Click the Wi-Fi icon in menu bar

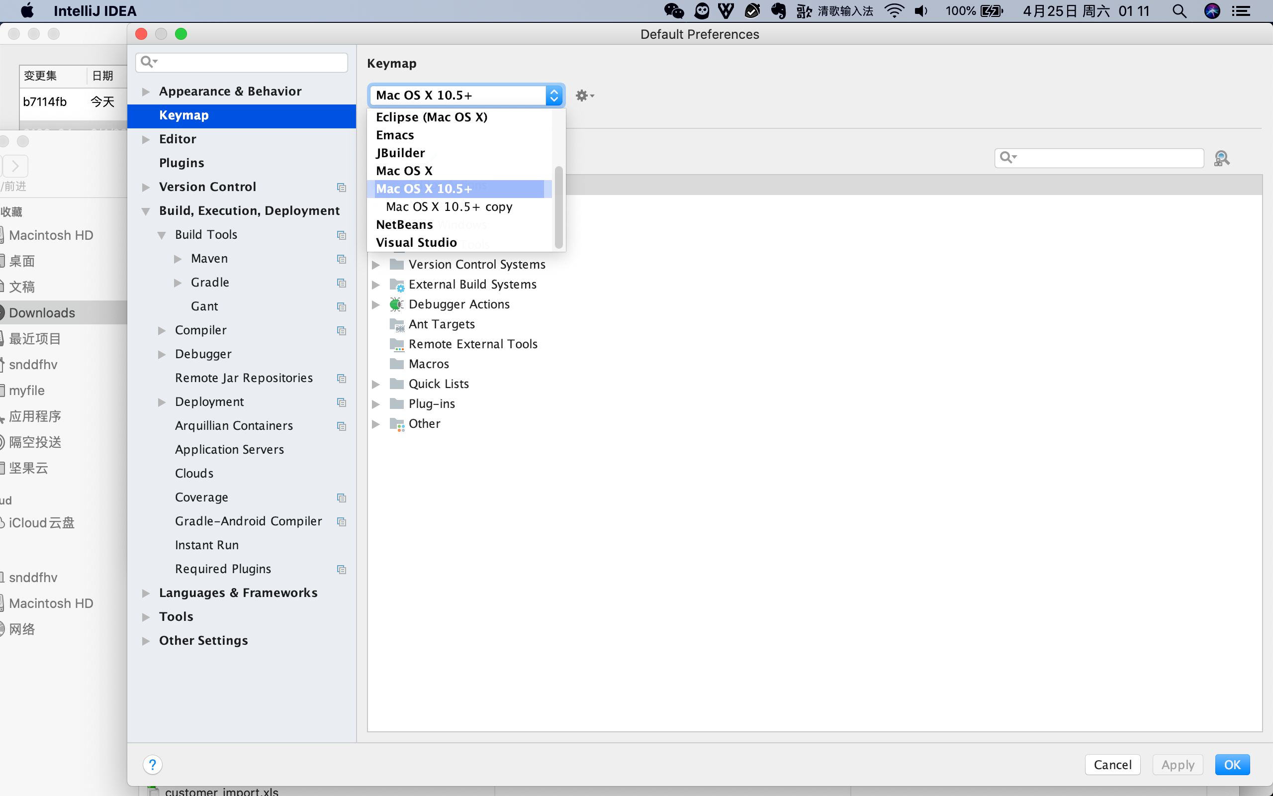[x=894, y=11]
